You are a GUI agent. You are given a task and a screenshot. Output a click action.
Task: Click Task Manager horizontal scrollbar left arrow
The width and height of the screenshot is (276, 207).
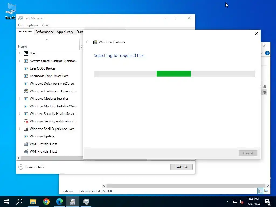coord(19,158)
